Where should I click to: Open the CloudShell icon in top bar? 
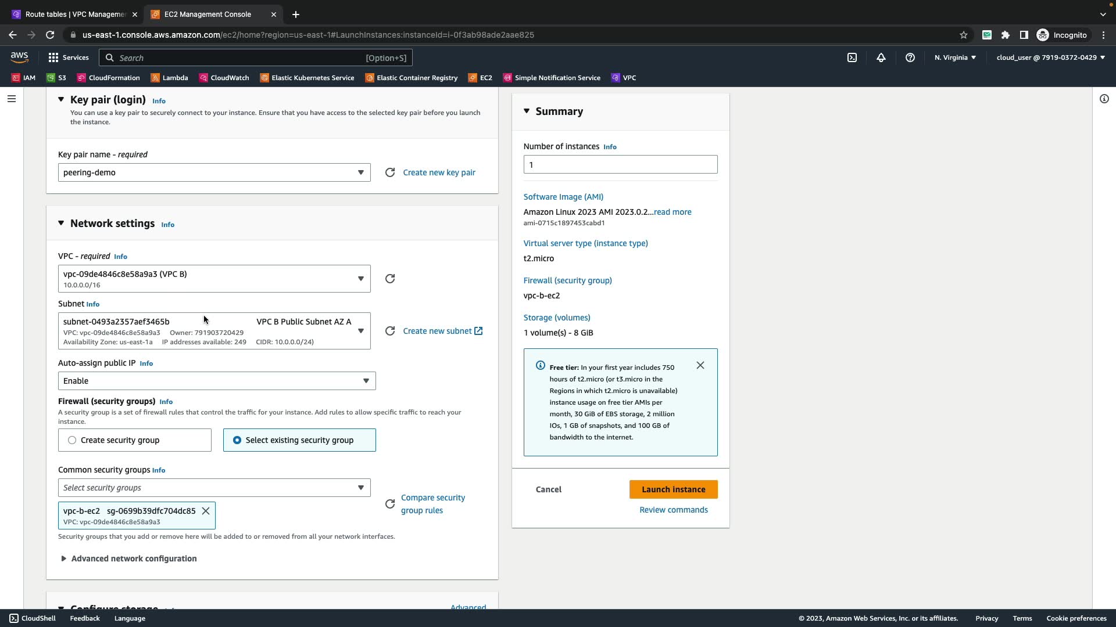852,57
